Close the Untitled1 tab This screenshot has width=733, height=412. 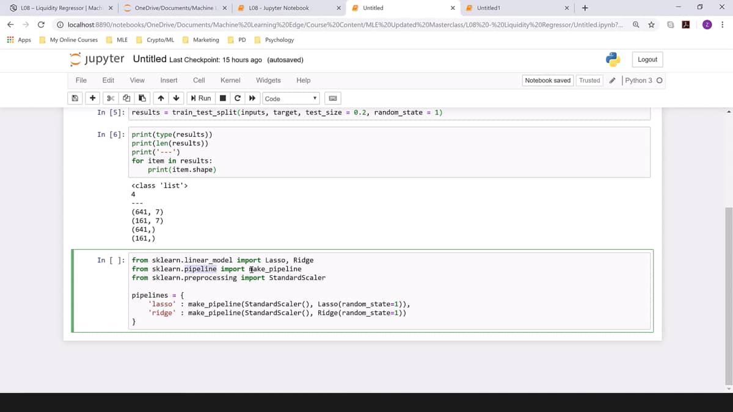click(x=566, y=8)
